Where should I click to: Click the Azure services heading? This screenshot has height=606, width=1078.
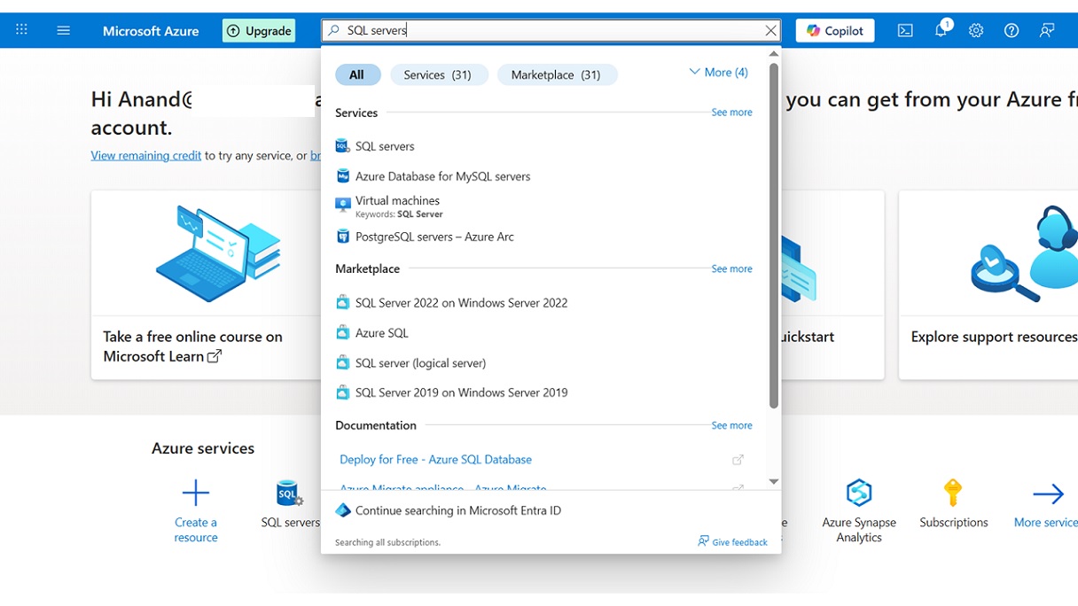click(x=203, y=448)
